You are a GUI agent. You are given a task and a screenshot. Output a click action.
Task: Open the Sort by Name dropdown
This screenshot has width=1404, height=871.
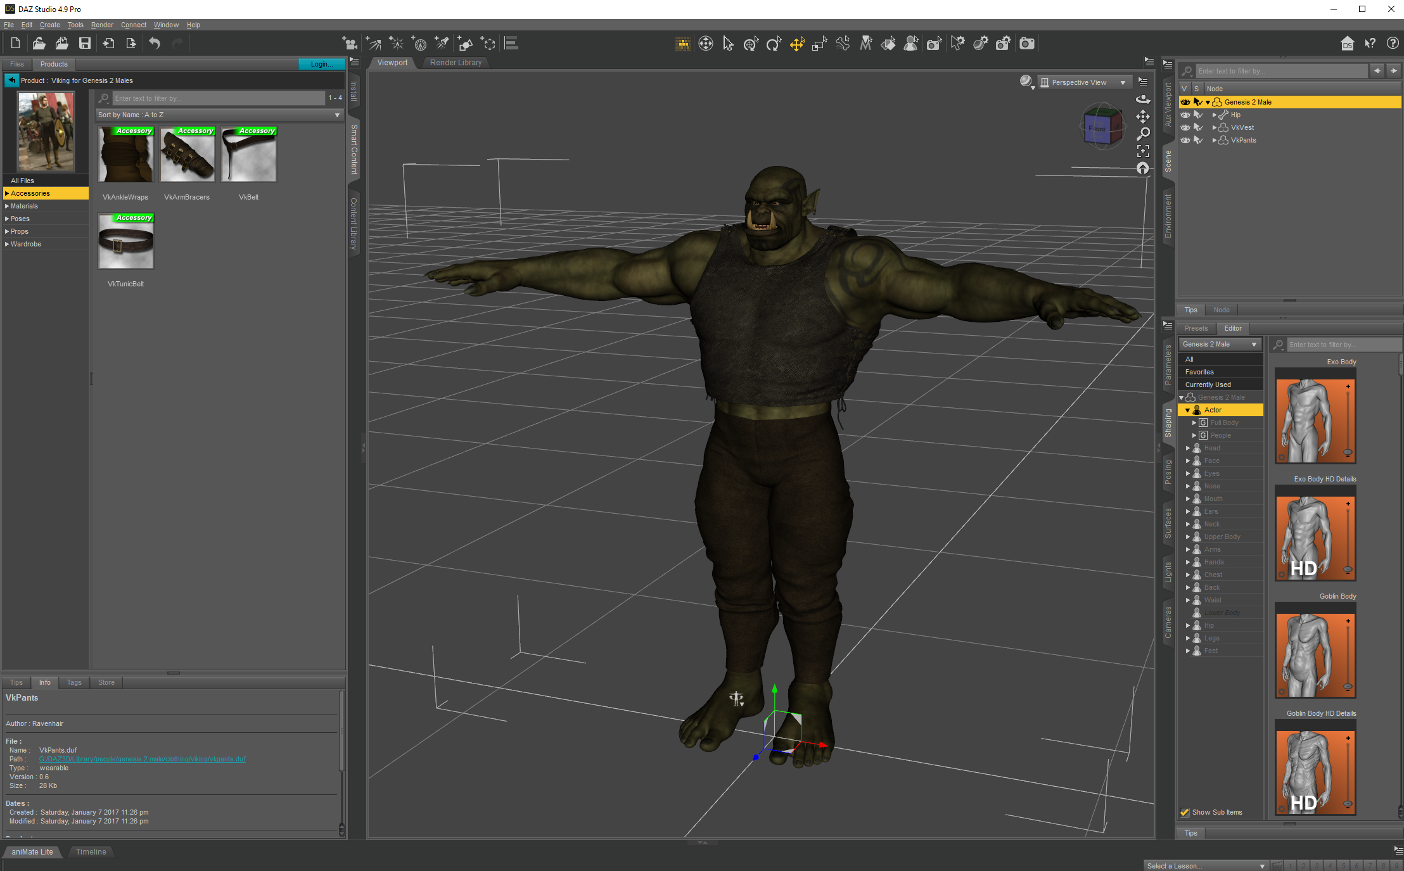coord(219,115)
